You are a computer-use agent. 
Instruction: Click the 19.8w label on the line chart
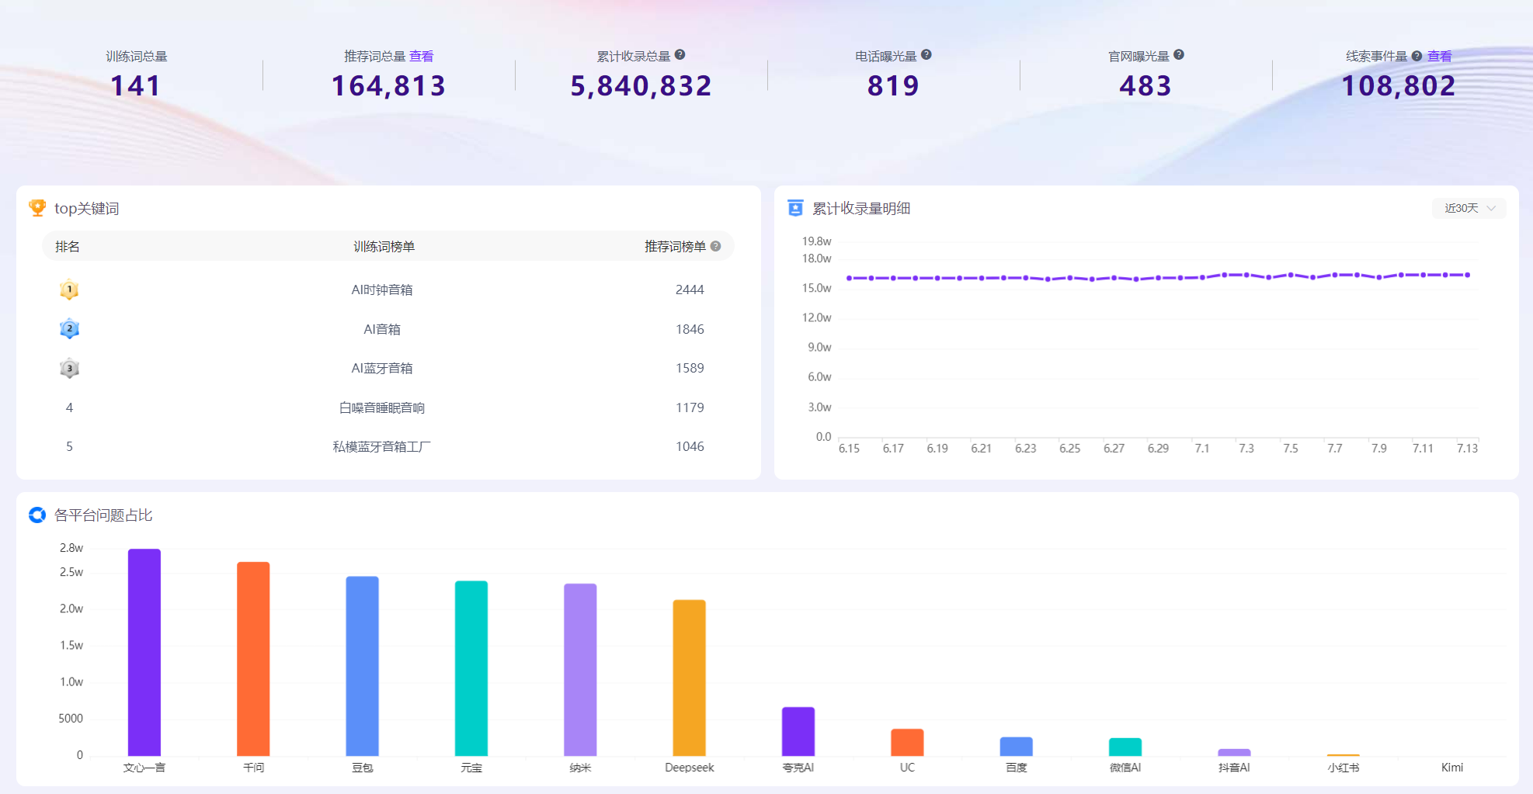[816, 241]
